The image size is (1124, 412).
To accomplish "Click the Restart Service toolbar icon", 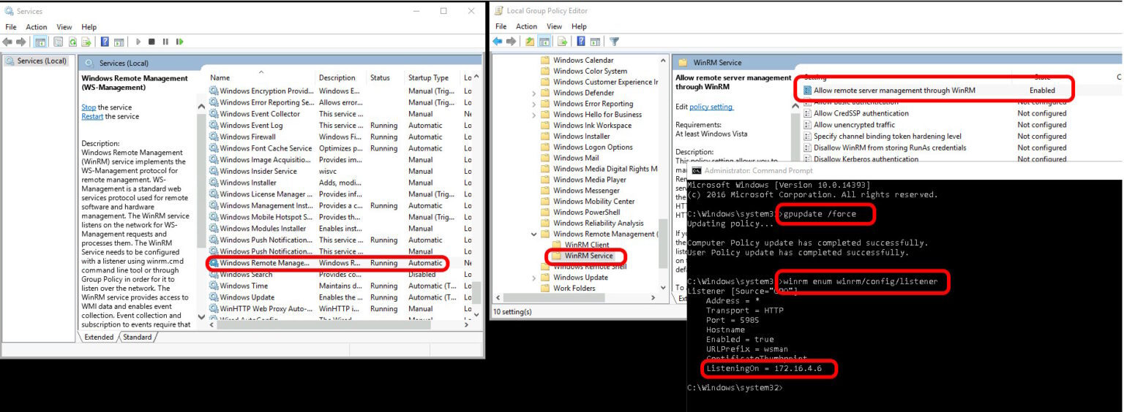I will point(179,42).
